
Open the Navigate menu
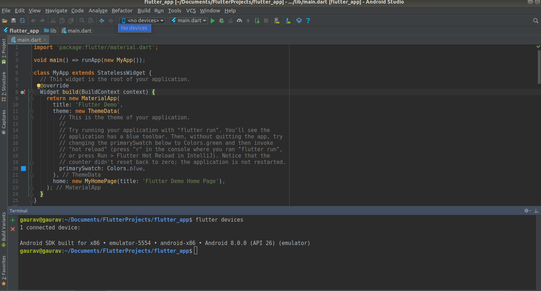[56, 11]
